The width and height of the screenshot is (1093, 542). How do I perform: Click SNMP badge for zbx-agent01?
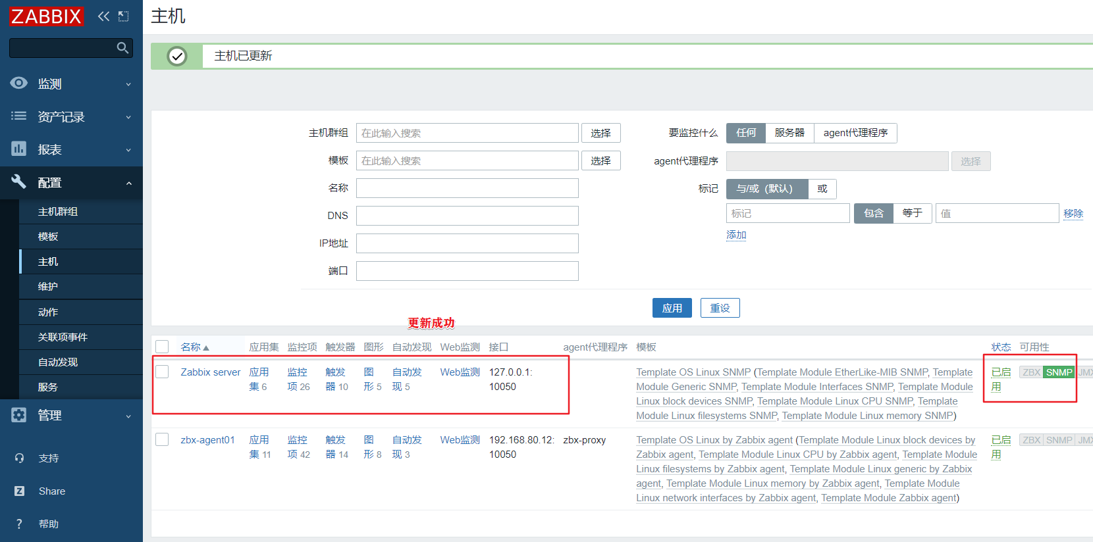(1059, 440)
